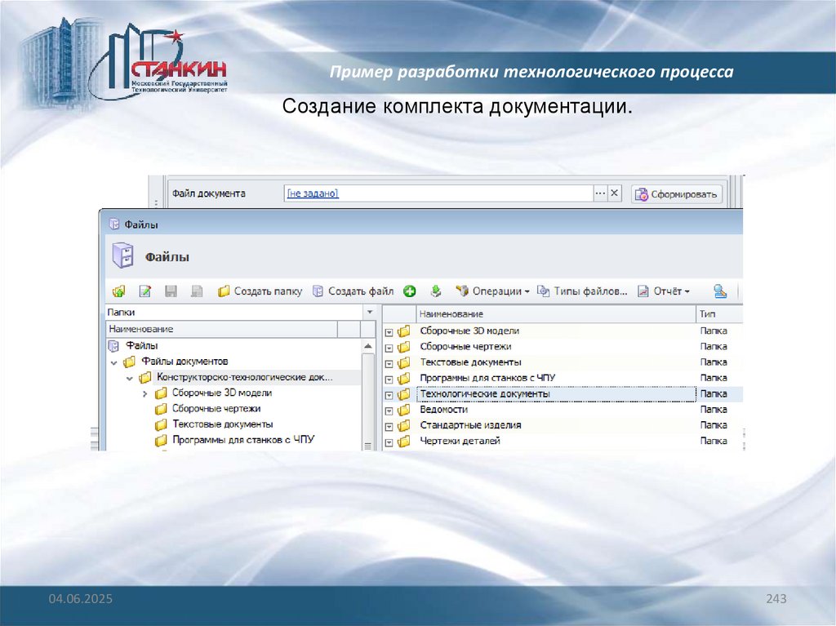The image size is (836, 626).
Task: Toggle row marker for Чертежи деталей
Action: pos(389,442)
